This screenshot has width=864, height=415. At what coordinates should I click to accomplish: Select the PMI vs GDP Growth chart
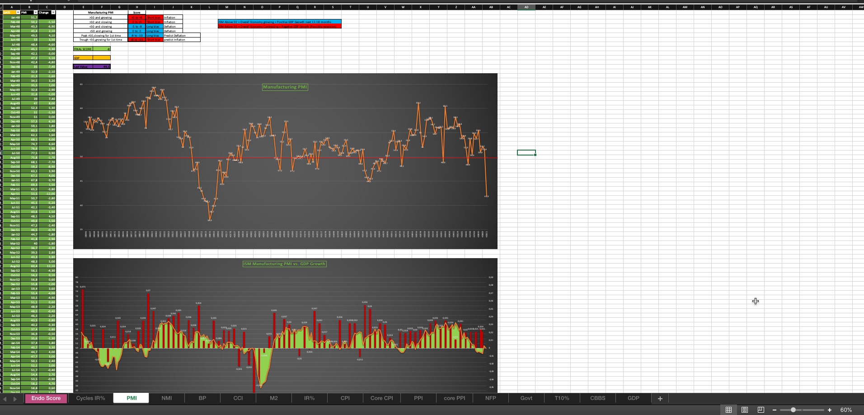(285, 325)
